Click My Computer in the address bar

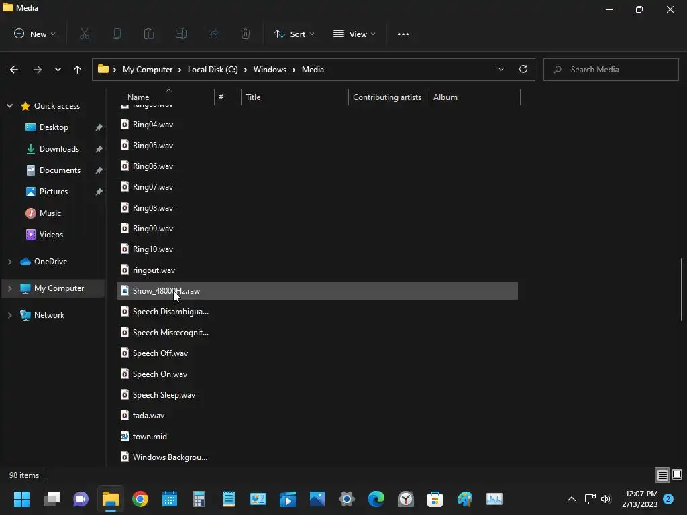(x=148, y=70)
